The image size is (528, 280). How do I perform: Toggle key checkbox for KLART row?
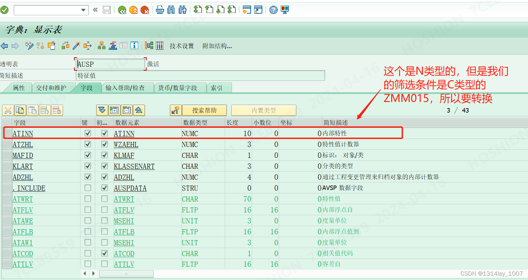click(88, 166)
